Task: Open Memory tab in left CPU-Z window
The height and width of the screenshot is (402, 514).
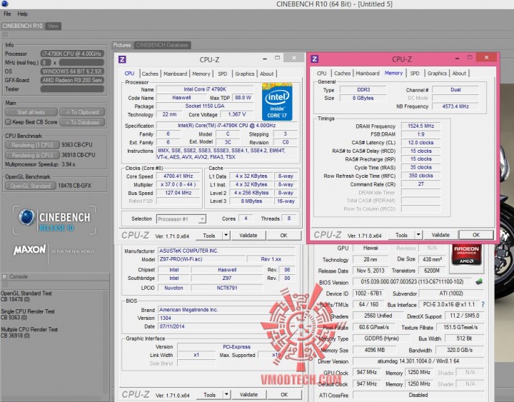Action: click(x=201, y=74)
